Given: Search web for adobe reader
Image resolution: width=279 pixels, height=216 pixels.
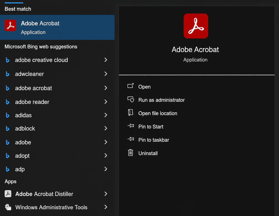Looking at the screenshot, I should coord(32,102).
